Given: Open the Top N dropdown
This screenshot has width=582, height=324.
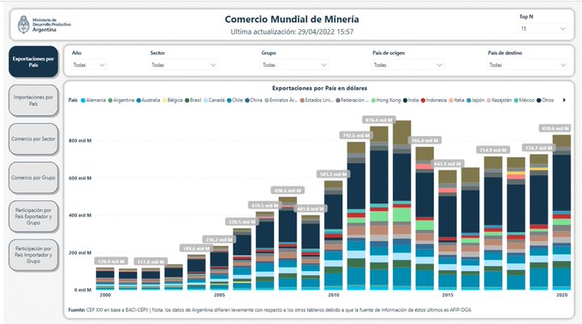Looking at the screenshot, I should click(x=543, y=28).
